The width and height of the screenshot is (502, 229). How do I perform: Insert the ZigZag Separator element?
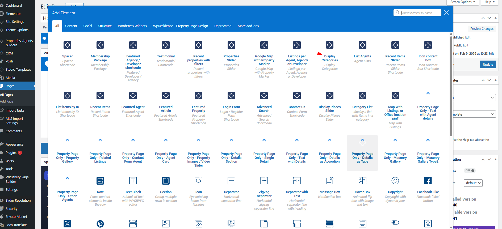click(x=264, y=181)
